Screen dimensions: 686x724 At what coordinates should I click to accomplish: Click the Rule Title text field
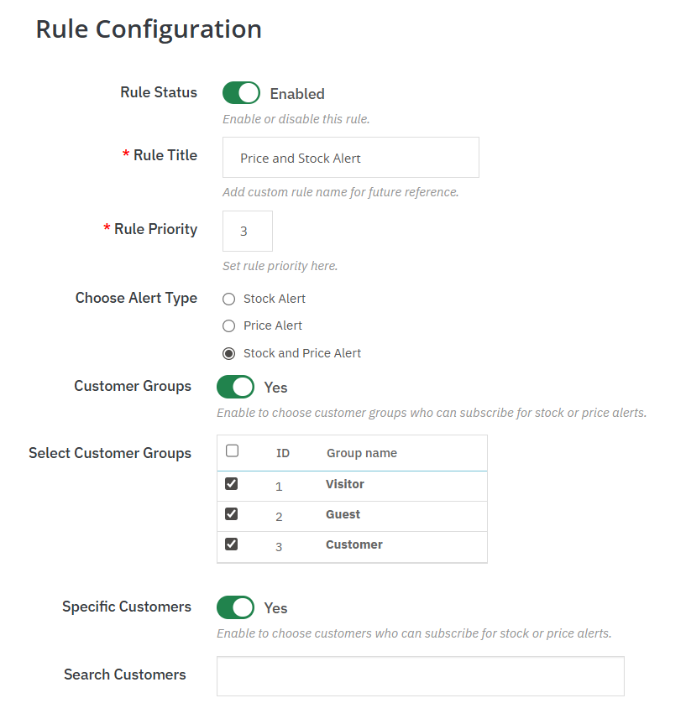(350, 158)
